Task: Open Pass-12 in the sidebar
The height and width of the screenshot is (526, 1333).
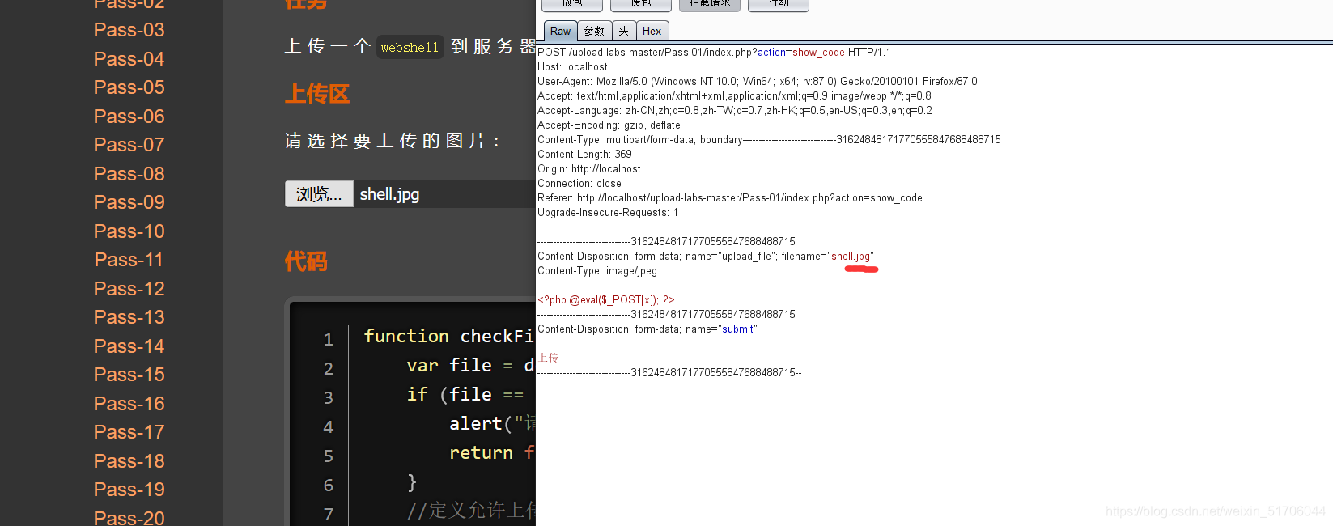Action: 129,289
